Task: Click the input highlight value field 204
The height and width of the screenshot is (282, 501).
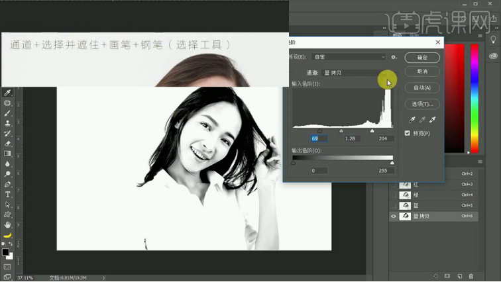Action: click(x=385, y=138)
